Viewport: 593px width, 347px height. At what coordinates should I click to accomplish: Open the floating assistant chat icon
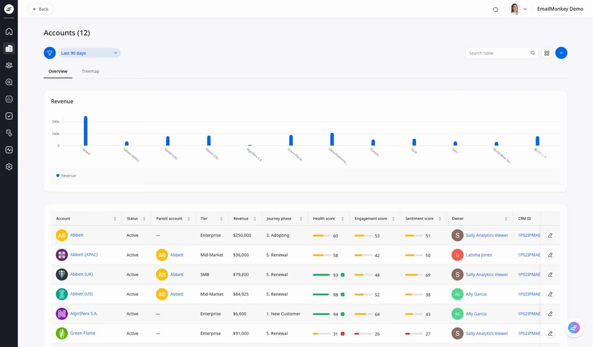click(574, 328)
